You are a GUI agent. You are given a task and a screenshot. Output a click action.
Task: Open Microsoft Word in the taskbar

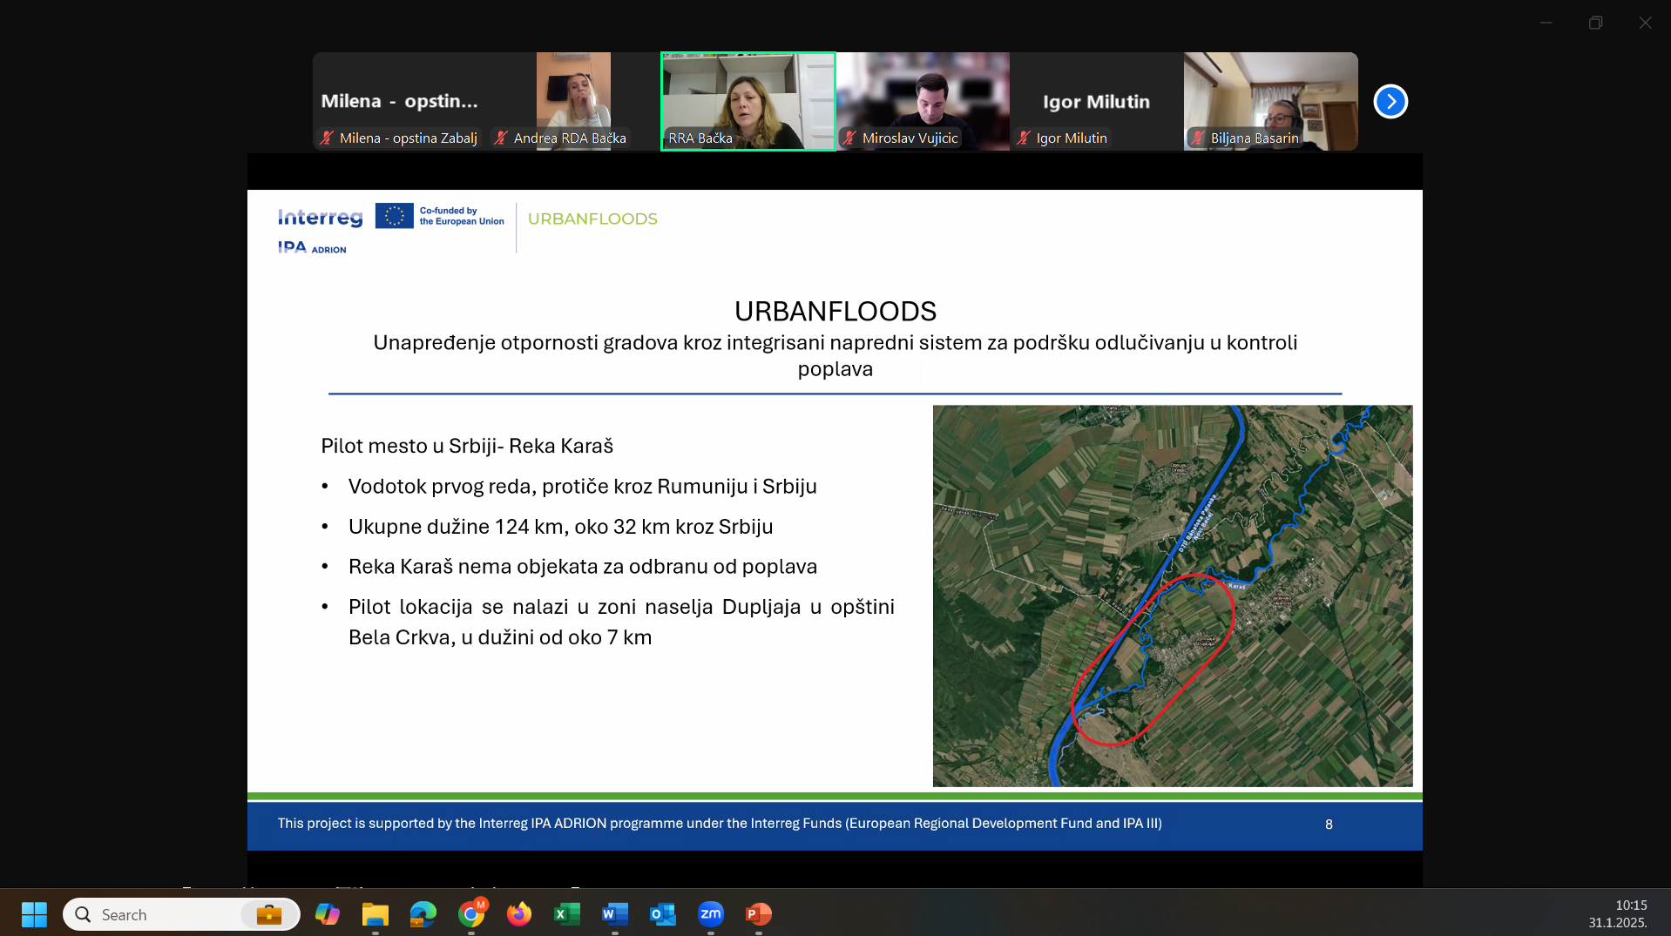(614, 913)
